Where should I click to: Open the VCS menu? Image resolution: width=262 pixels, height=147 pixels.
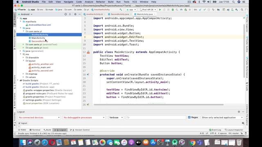pyautogui.click(x=135, y=2)
